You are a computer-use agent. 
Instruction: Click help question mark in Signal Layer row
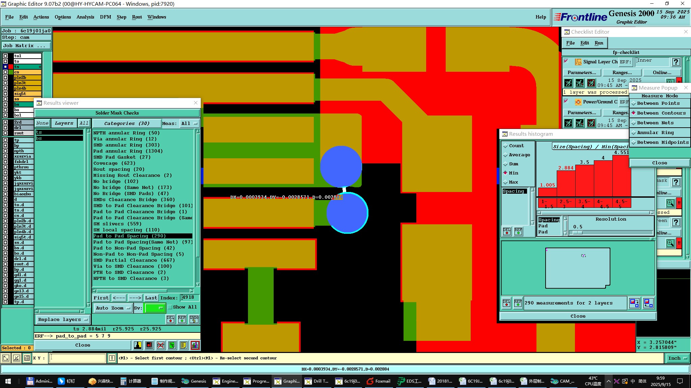click(675, 62)
